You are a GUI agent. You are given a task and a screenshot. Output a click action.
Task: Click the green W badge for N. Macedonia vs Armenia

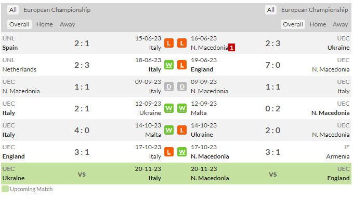tap(182, 152)
